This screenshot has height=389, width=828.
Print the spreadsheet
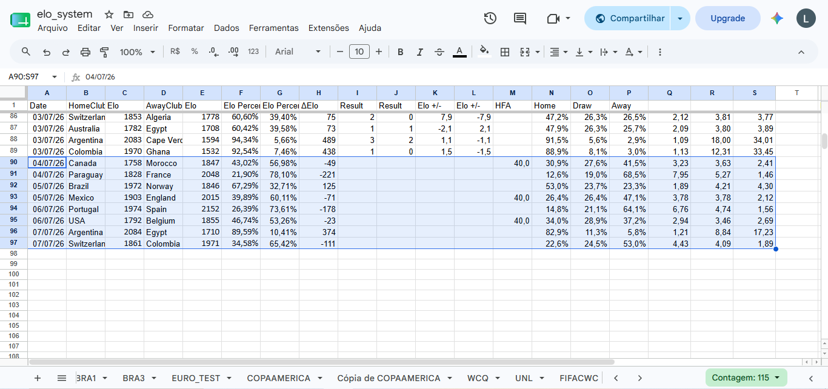point(85,52)
